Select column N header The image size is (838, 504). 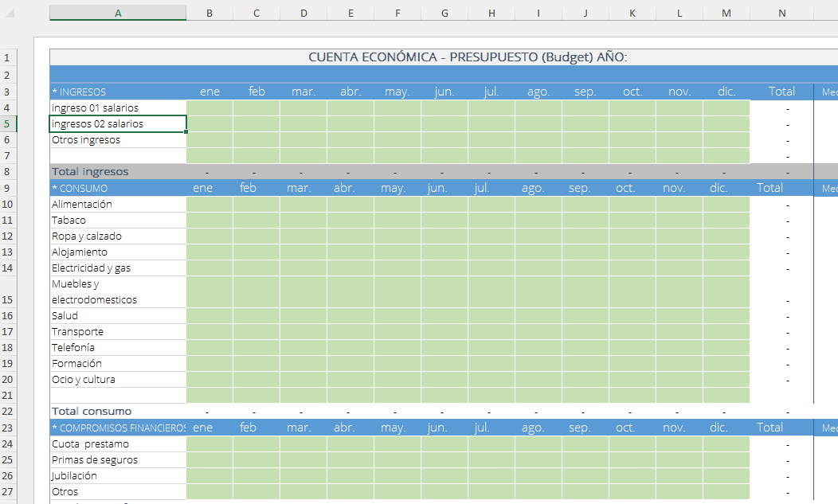781,13
